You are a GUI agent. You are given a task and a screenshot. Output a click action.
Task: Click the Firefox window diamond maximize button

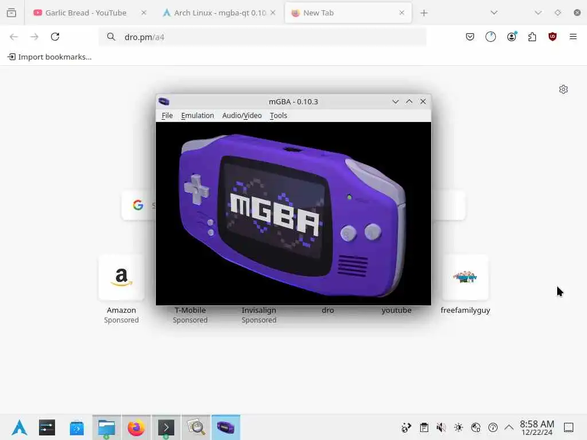pyautogui.click(x=558, y=13)
